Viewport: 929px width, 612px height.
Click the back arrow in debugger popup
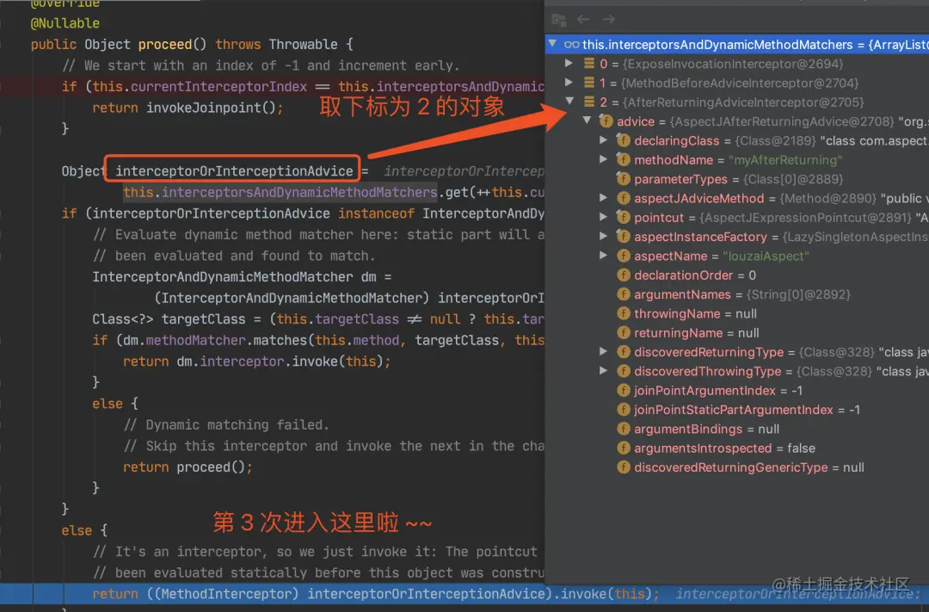tap(583, 20)
